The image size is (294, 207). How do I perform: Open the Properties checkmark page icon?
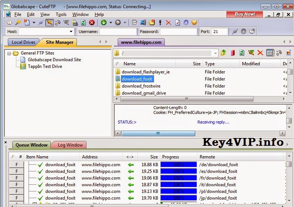[177, 23]
